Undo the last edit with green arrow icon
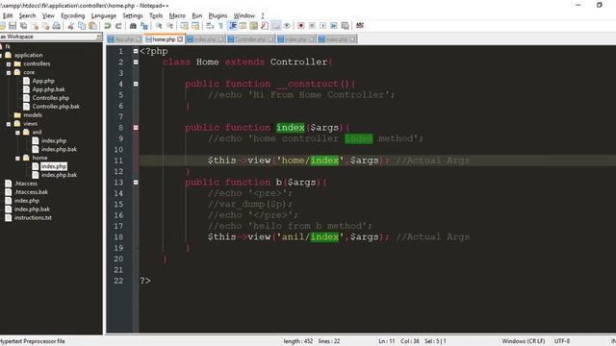The width and height of the screenshot is (616, 346). tap(107, 26)
